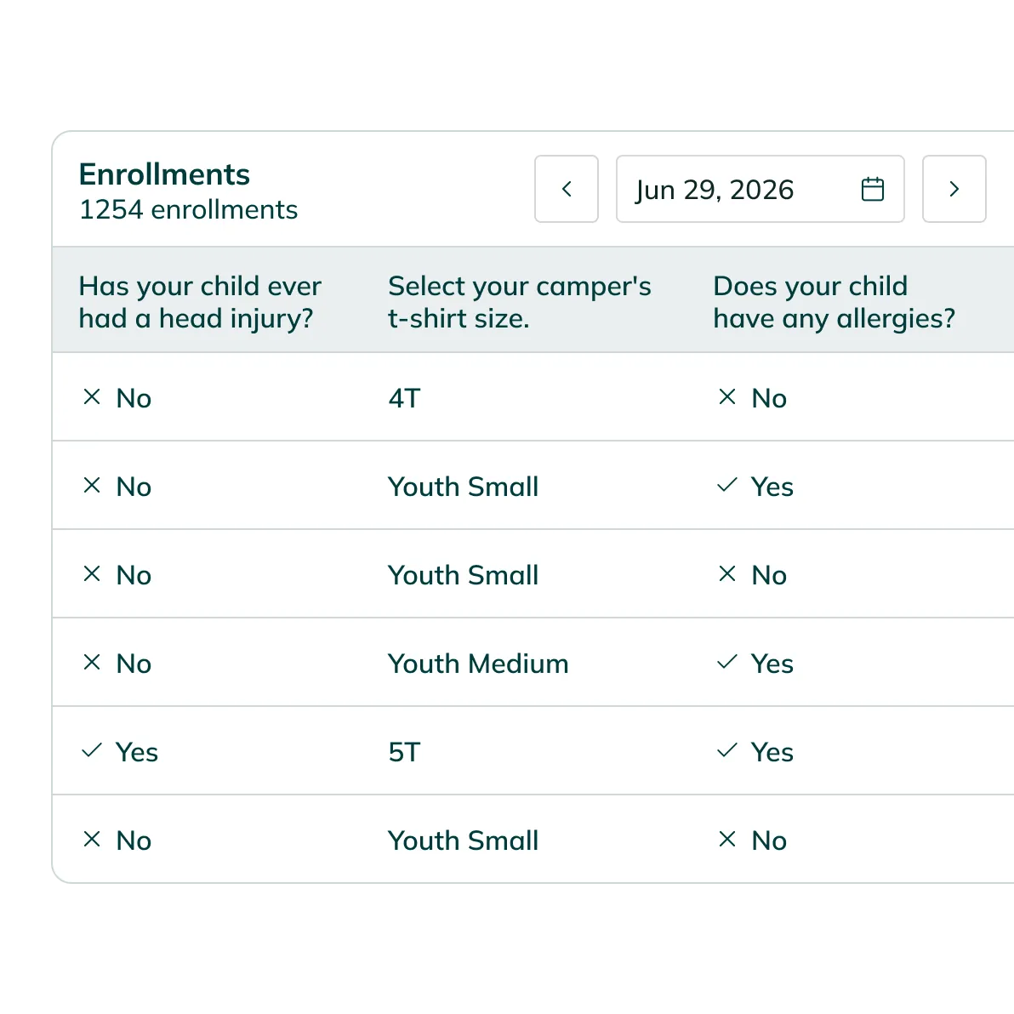The width and height of the screenshot is (1014, 1014).
Task: Select the 'Does your child have any allergies?' header
Action: click(835, 302)
